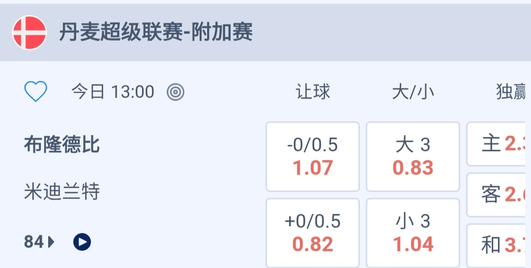
Task: Click the 今日 13:00 match time
Action: pyautogui.click(x=113, y=92)
